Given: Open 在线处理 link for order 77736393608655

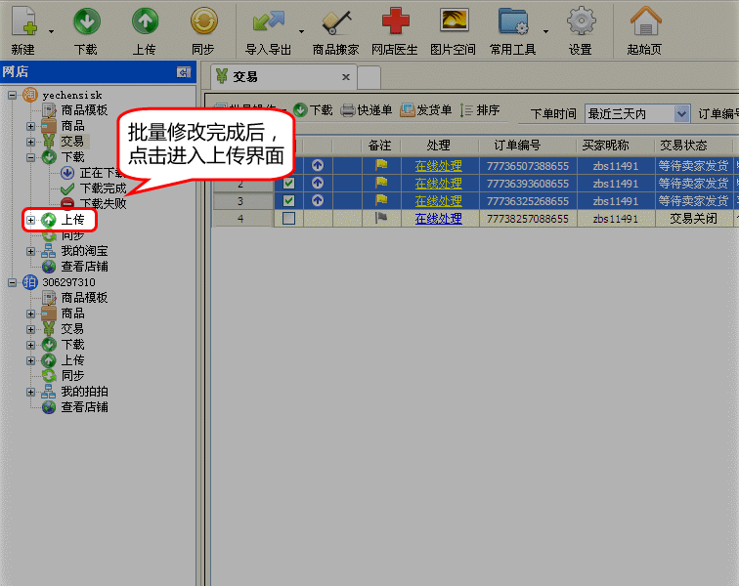Looking at the screenshot, I should (438, 184).
